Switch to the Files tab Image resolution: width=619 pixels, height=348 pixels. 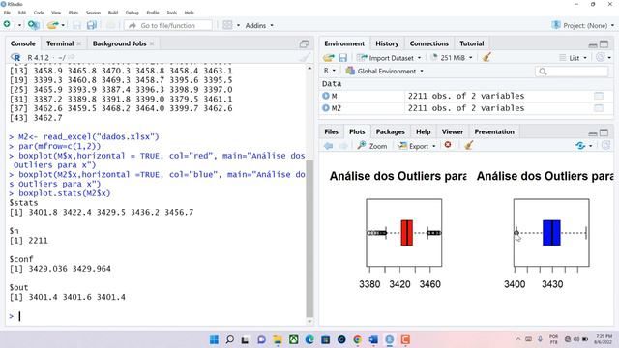[x=331, y=131]
